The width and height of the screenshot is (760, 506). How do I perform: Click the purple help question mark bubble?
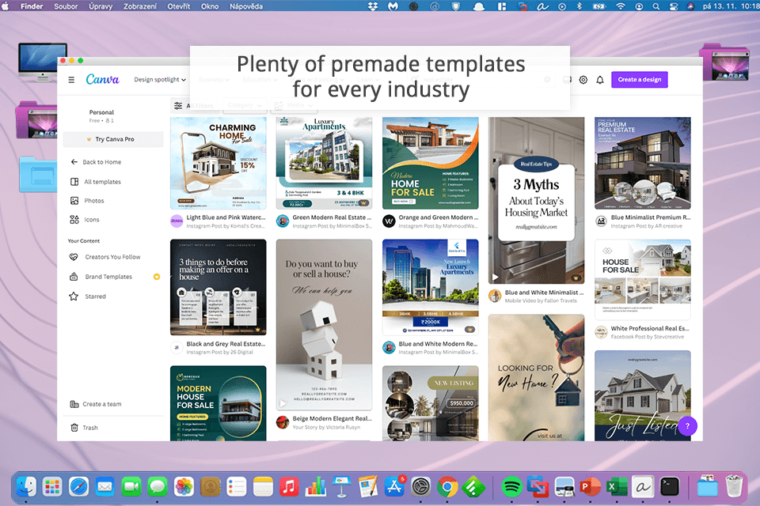click(x=687, y=426)
